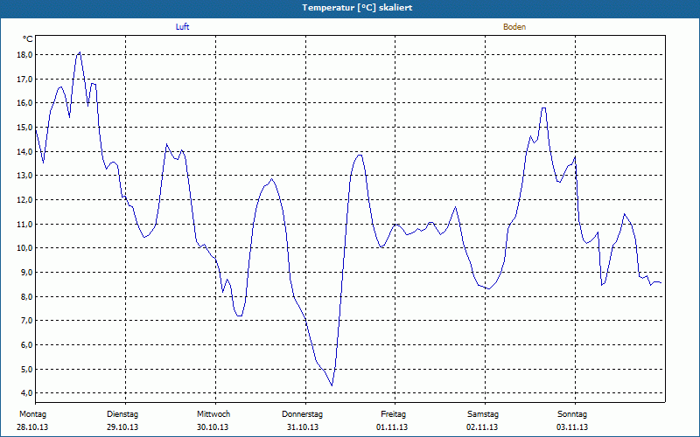Click the 5,0 axis value
The height and width of the screenshot is (437, 700).
click(x=26, y=369)
